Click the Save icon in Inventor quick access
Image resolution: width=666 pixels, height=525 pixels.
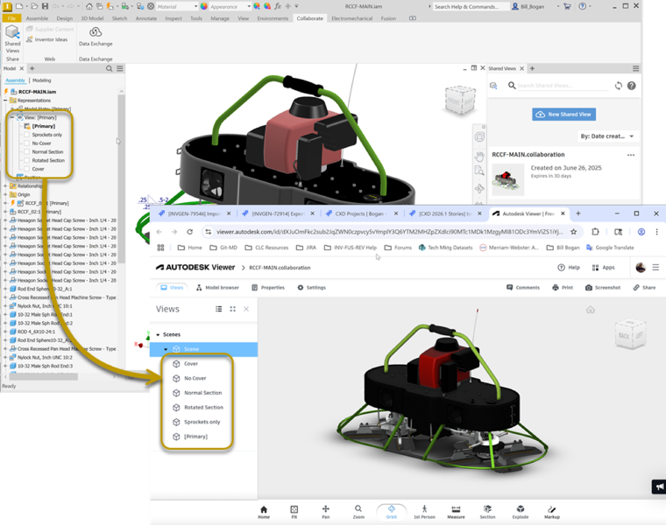coord(45,6)
